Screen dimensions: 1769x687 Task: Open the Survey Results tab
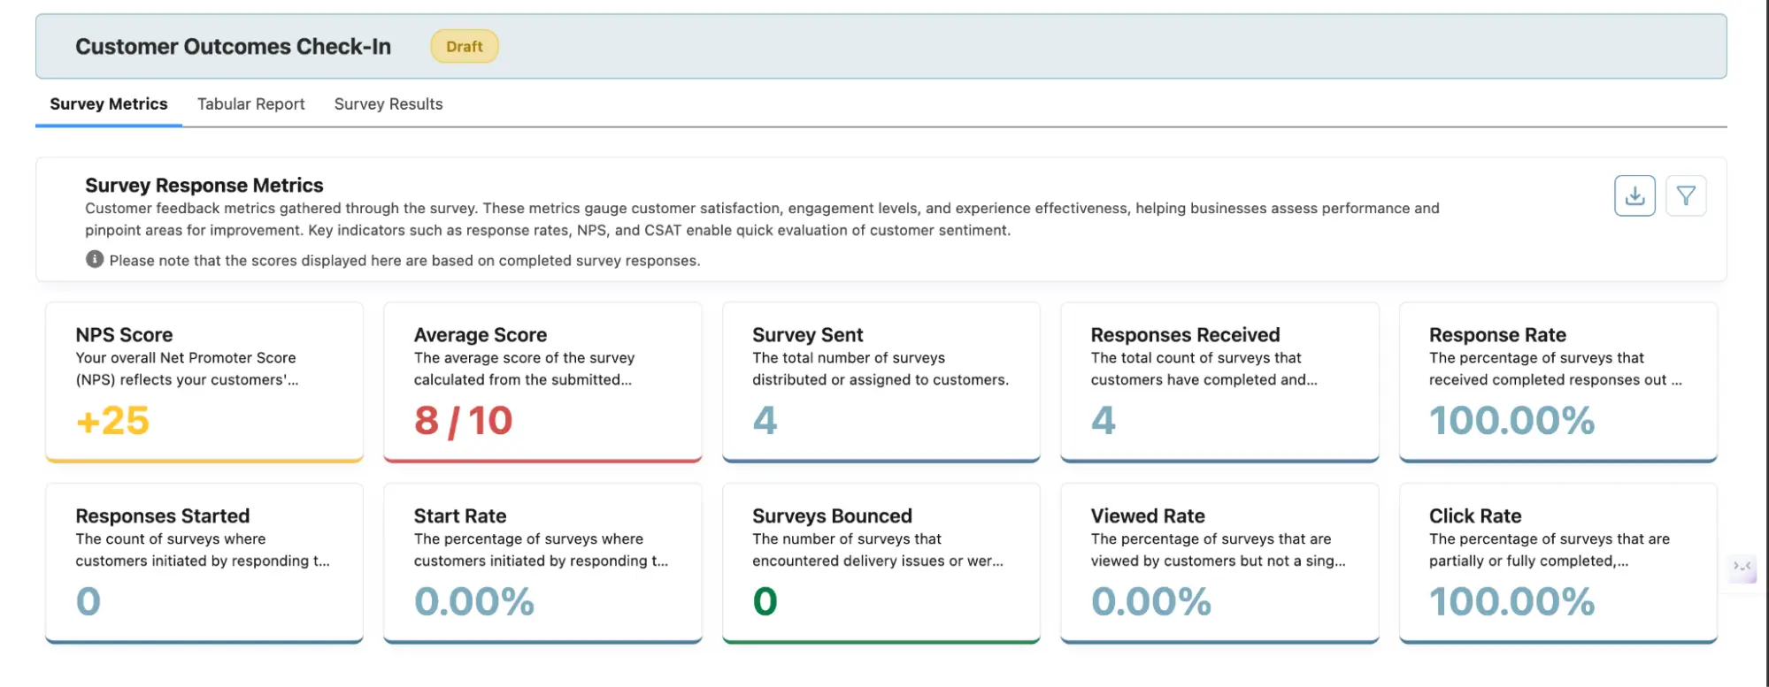388,104
